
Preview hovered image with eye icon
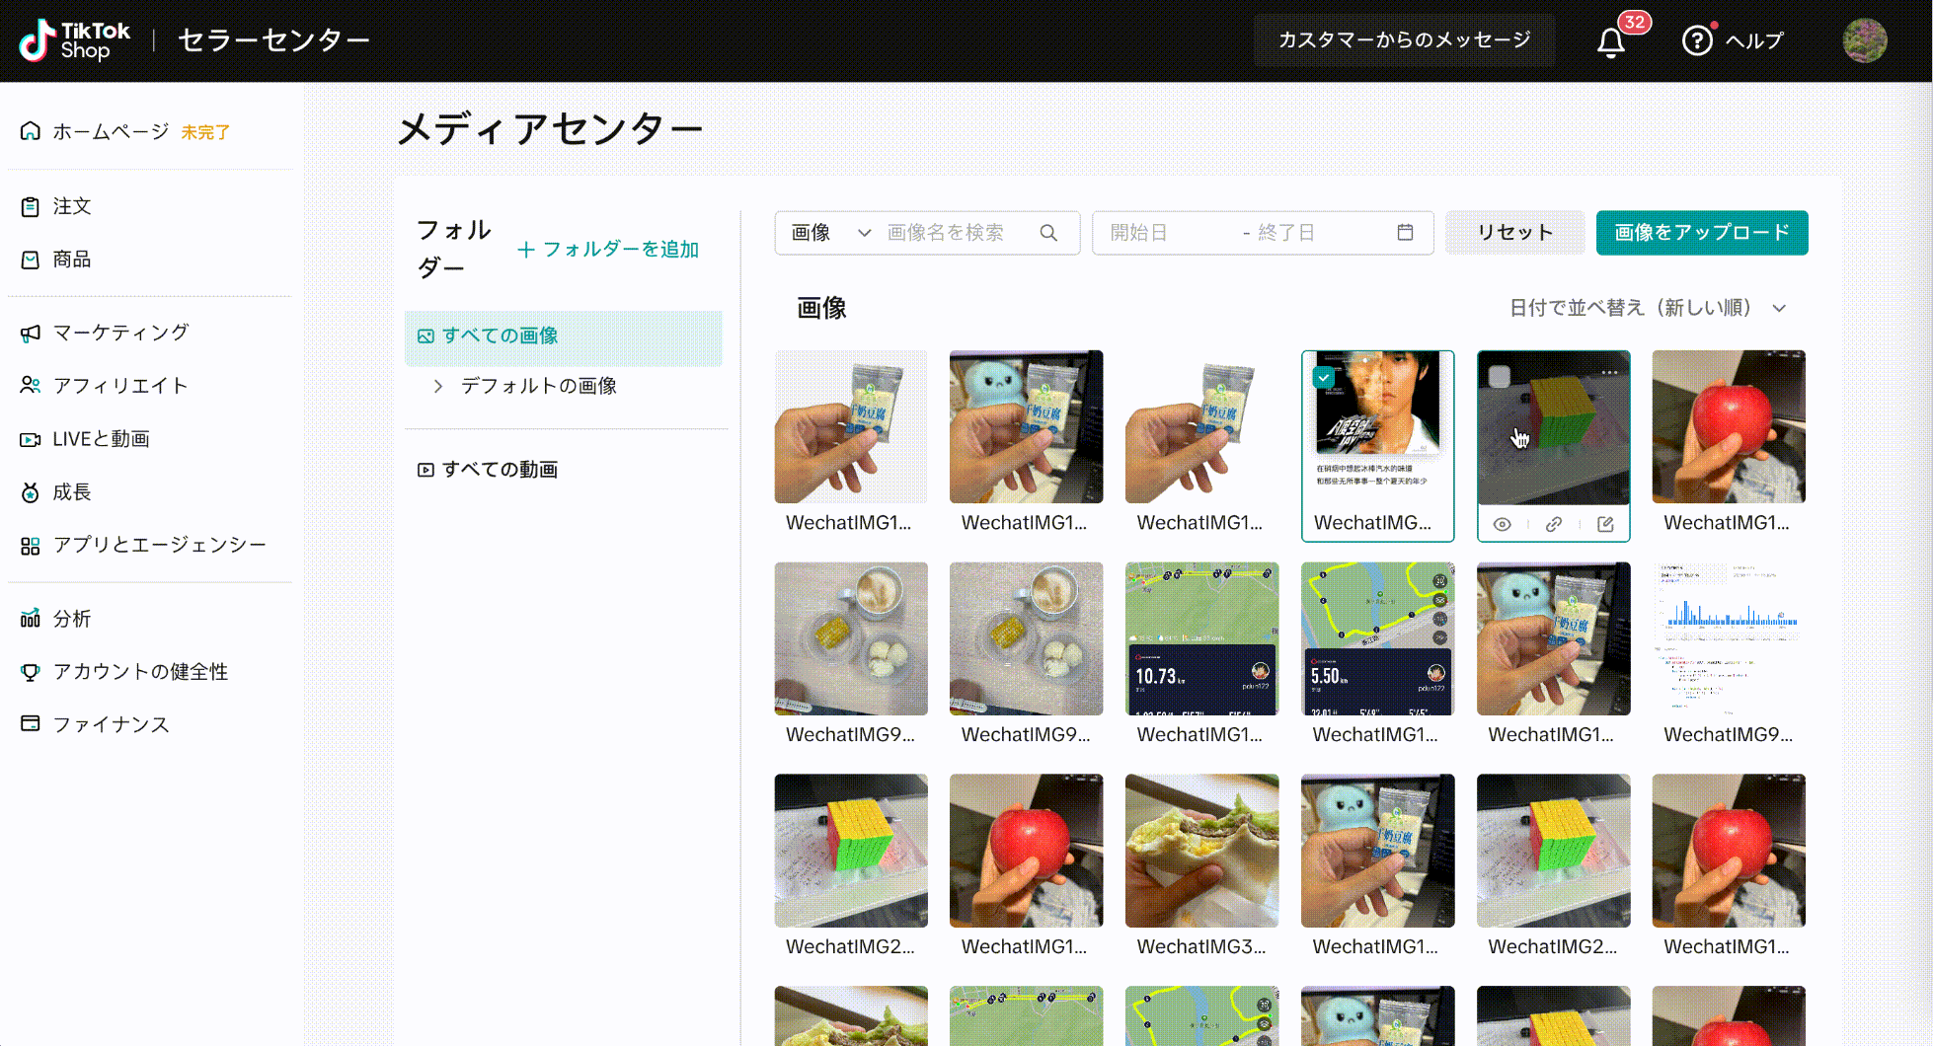[x=1502, y=524]
